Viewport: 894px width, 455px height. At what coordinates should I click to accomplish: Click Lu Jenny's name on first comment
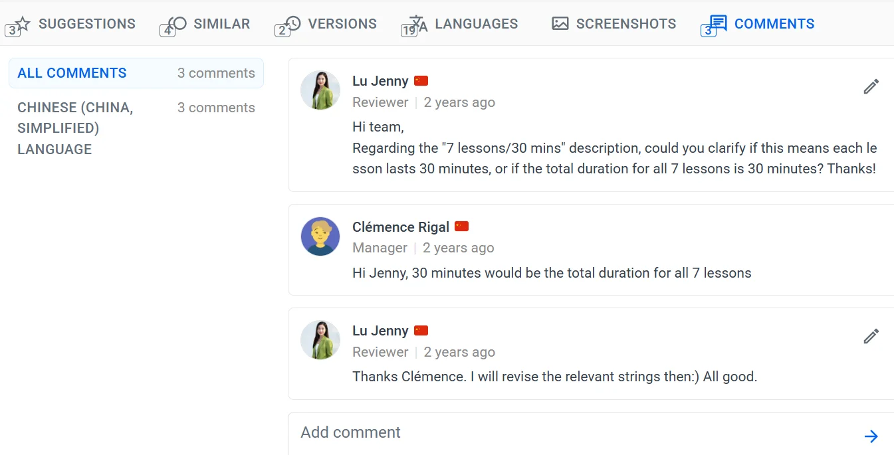(x=380, y=81)
